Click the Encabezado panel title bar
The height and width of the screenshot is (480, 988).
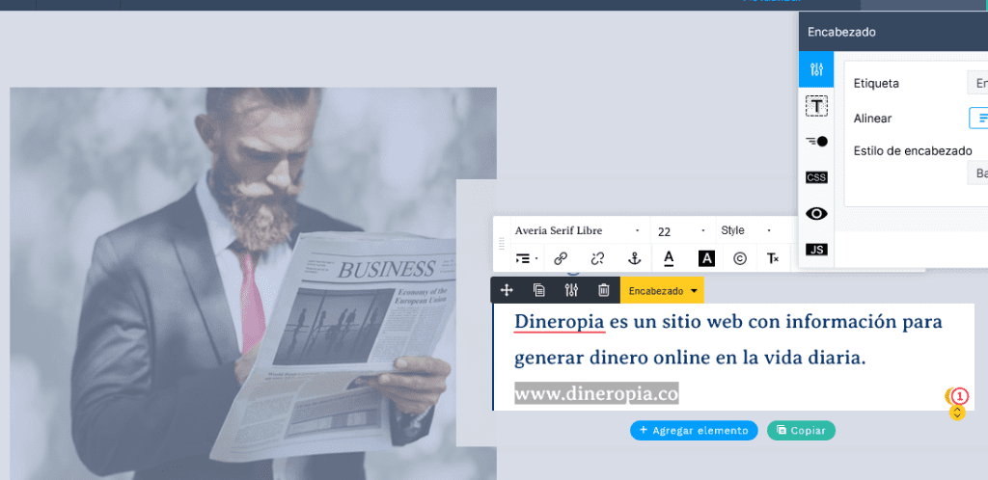892,32
